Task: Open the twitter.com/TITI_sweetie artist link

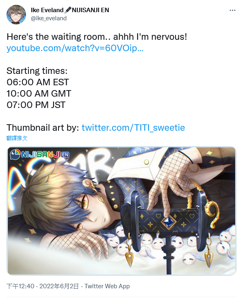Action: pos(133,127)
